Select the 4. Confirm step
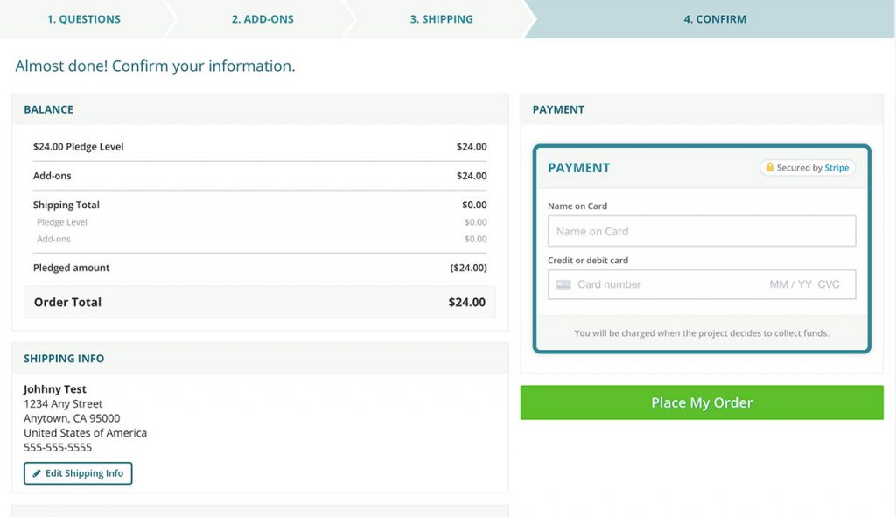 coord(715,19)
